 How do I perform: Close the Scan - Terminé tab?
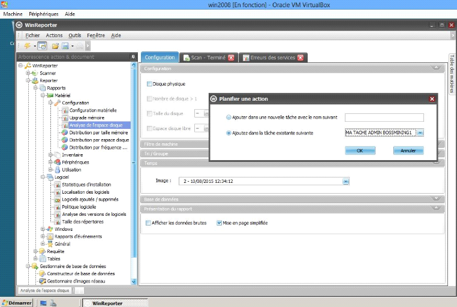231,58
